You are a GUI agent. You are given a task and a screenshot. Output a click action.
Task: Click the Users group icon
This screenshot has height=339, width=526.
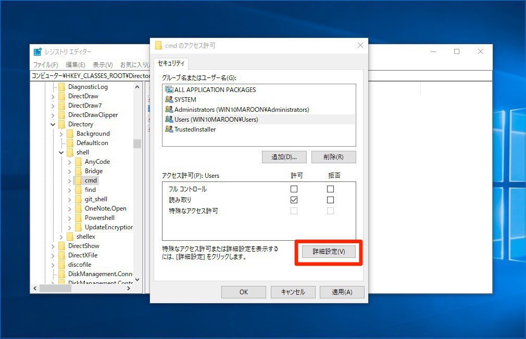pos(169,119)
